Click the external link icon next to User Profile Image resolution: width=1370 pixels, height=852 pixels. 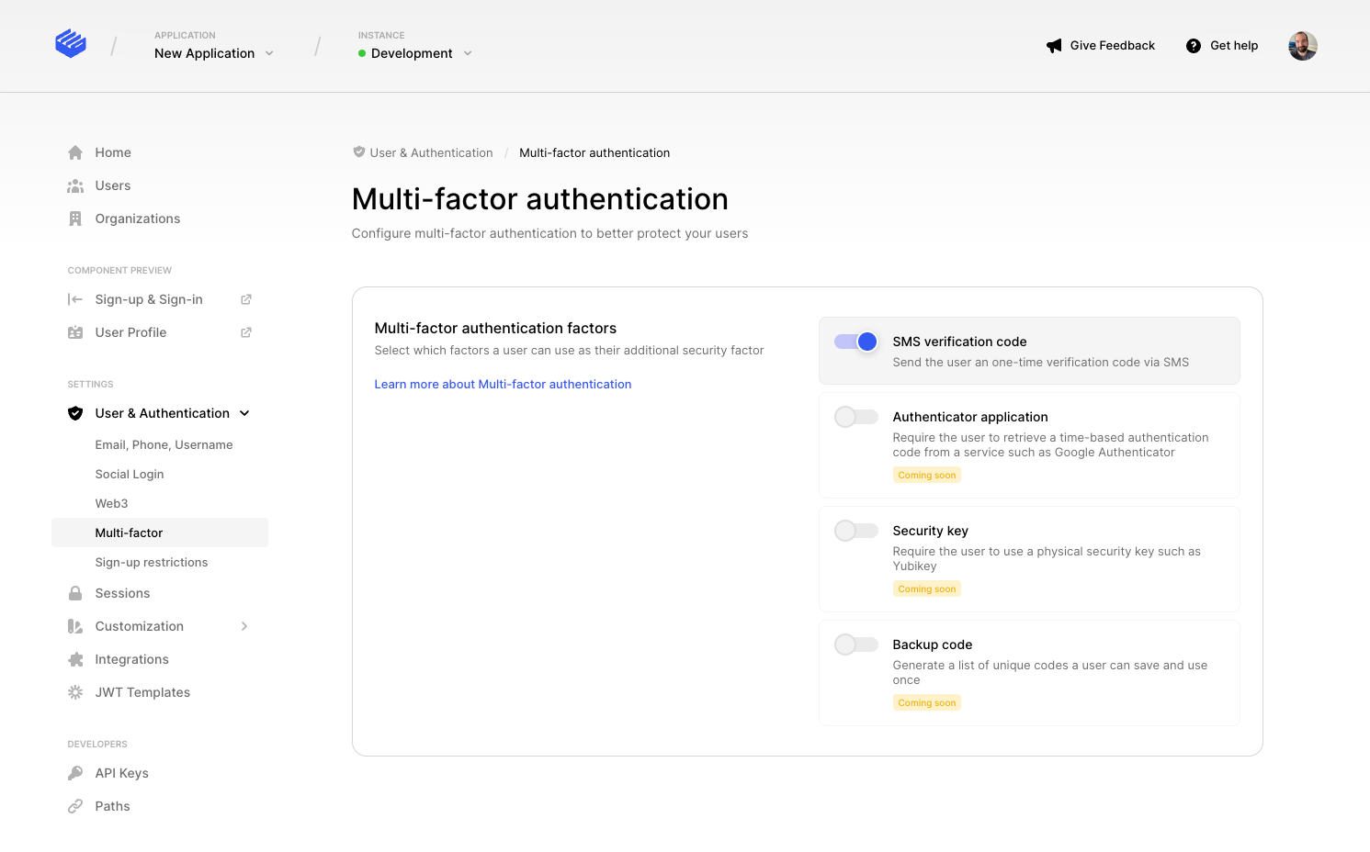tap(245, 331)
